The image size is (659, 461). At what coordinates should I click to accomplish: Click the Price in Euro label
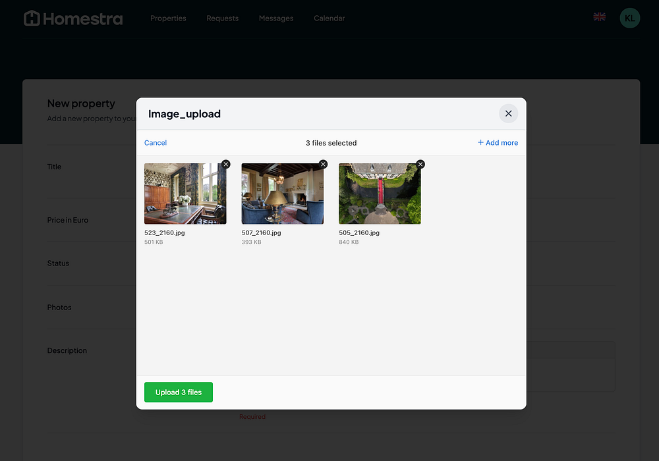68,220
